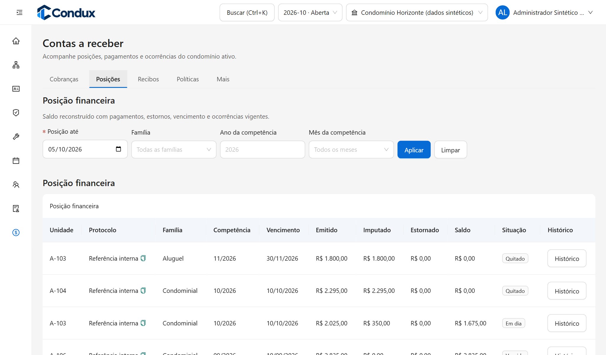Open the Home icon in the sidebar

coord(16,41)
